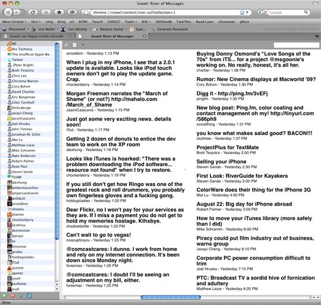Open the Most Visited bookmarks dropdown
Viewport: 321px width, 305px height.
[14, 21]
